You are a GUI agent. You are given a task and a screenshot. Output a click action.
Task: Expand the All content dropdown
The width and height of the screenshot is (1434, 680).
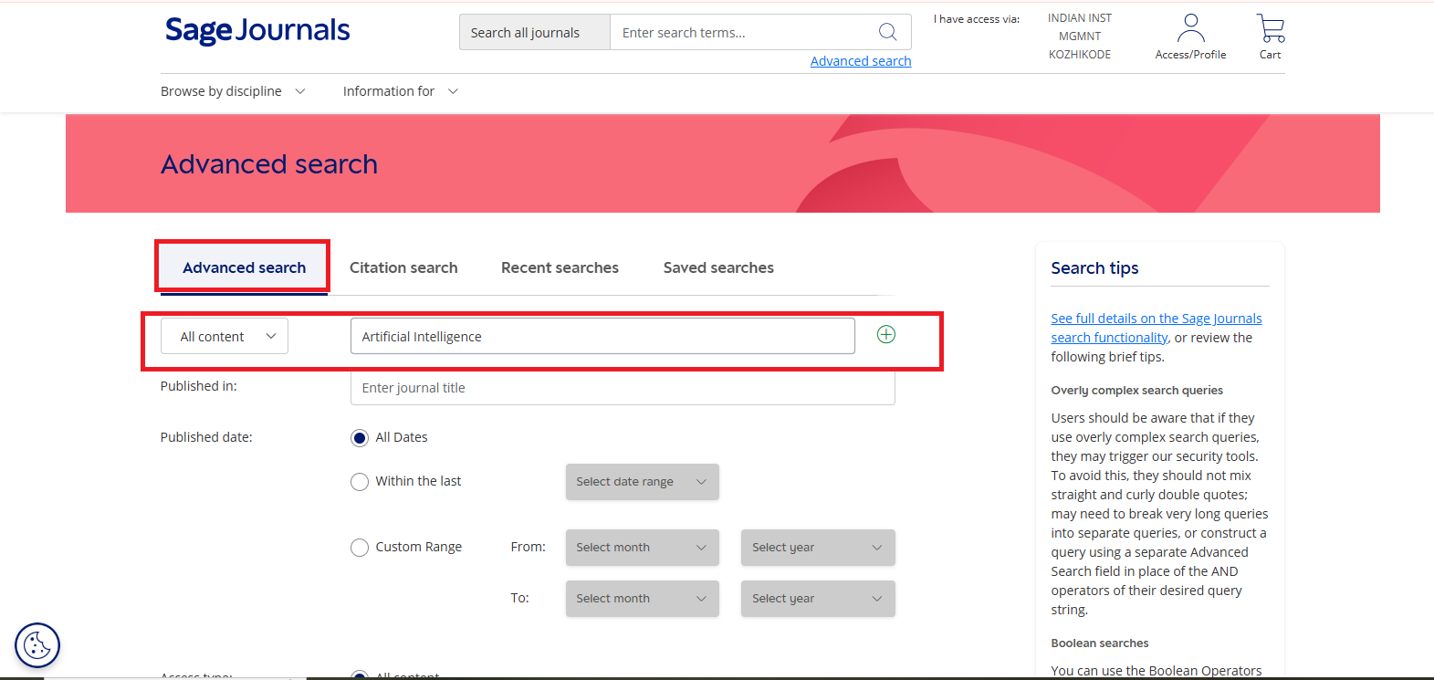point(225,337)
